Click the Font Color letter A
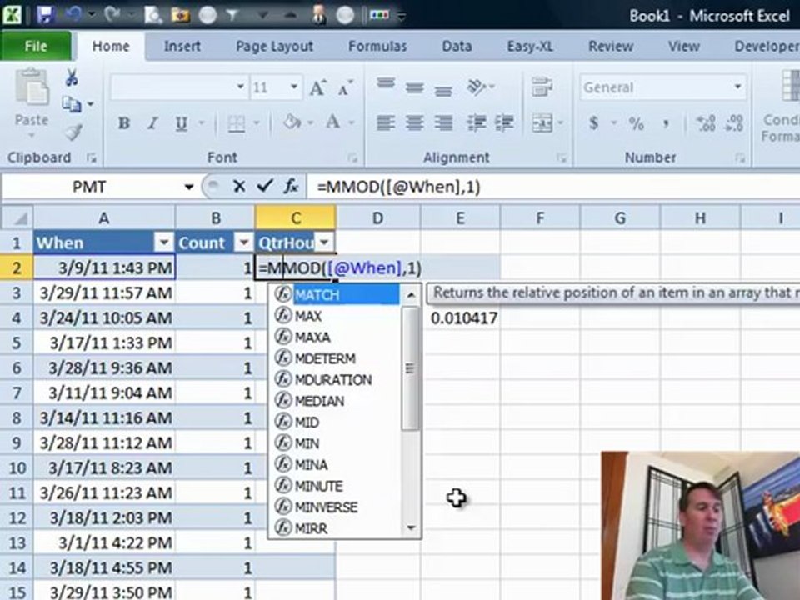800x600 pixels. pos(333,123)
